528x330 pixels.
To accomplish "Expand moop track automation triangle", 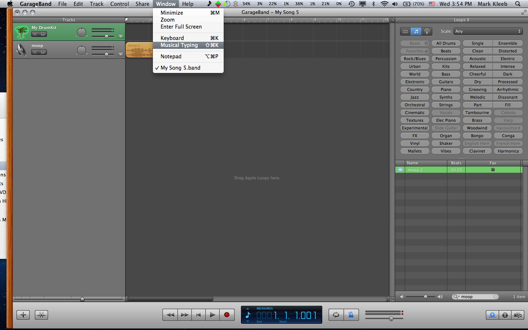I will pos(121,54).
